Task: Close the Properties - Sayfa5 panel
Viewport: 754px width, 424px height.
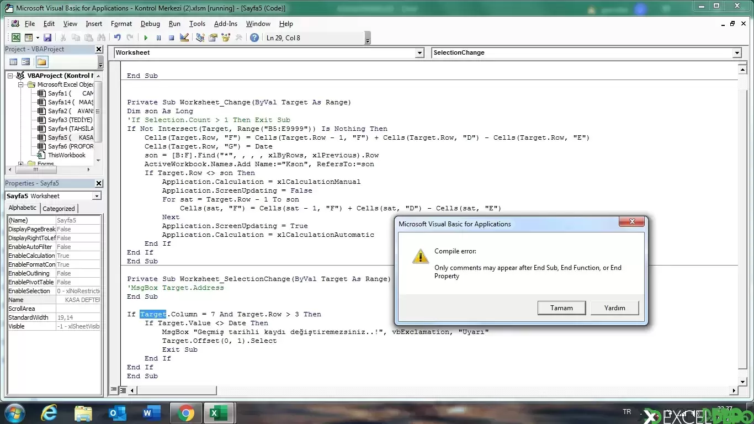Action: point(99,183)
